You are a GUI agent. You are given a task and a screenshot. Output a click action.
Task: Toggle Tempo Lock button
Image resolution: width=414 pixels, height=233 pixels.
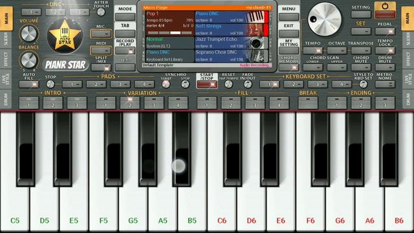[x=385, y=50]
